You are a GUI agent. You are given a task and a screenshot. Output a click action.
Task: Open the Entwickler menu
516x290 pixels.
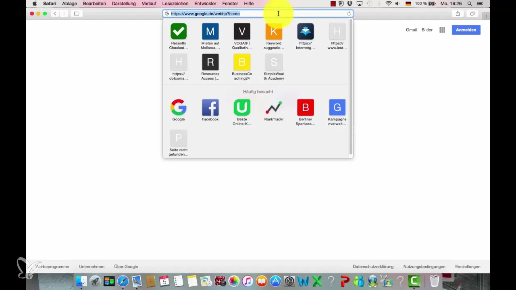(205, 4)
